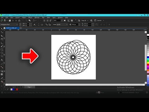The image size is (149, 112).
Task: Select the Pick tool in the toolbox
Action: coord(2,29)
